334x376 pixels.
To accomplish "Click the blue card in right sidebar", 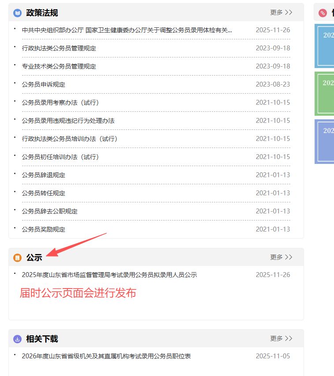I will pyautogui.click(x=324, y=46).
